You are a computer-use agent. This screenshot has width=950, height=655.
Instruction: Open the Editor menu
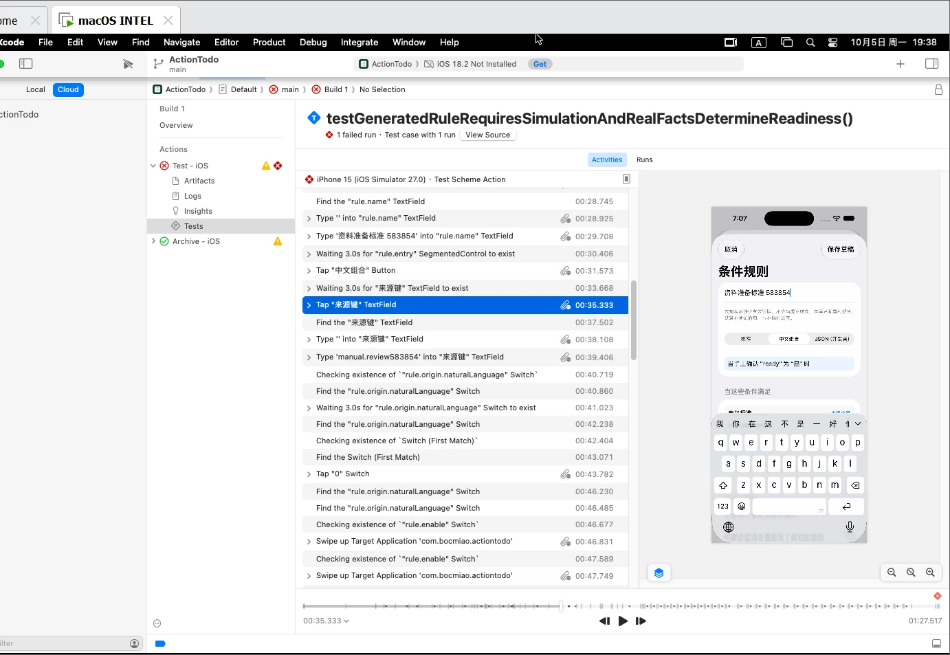click(226, 42)
